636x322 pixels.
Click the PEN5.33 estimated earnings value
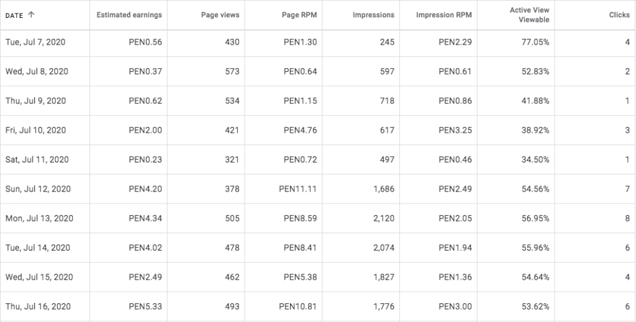[145, 306]
